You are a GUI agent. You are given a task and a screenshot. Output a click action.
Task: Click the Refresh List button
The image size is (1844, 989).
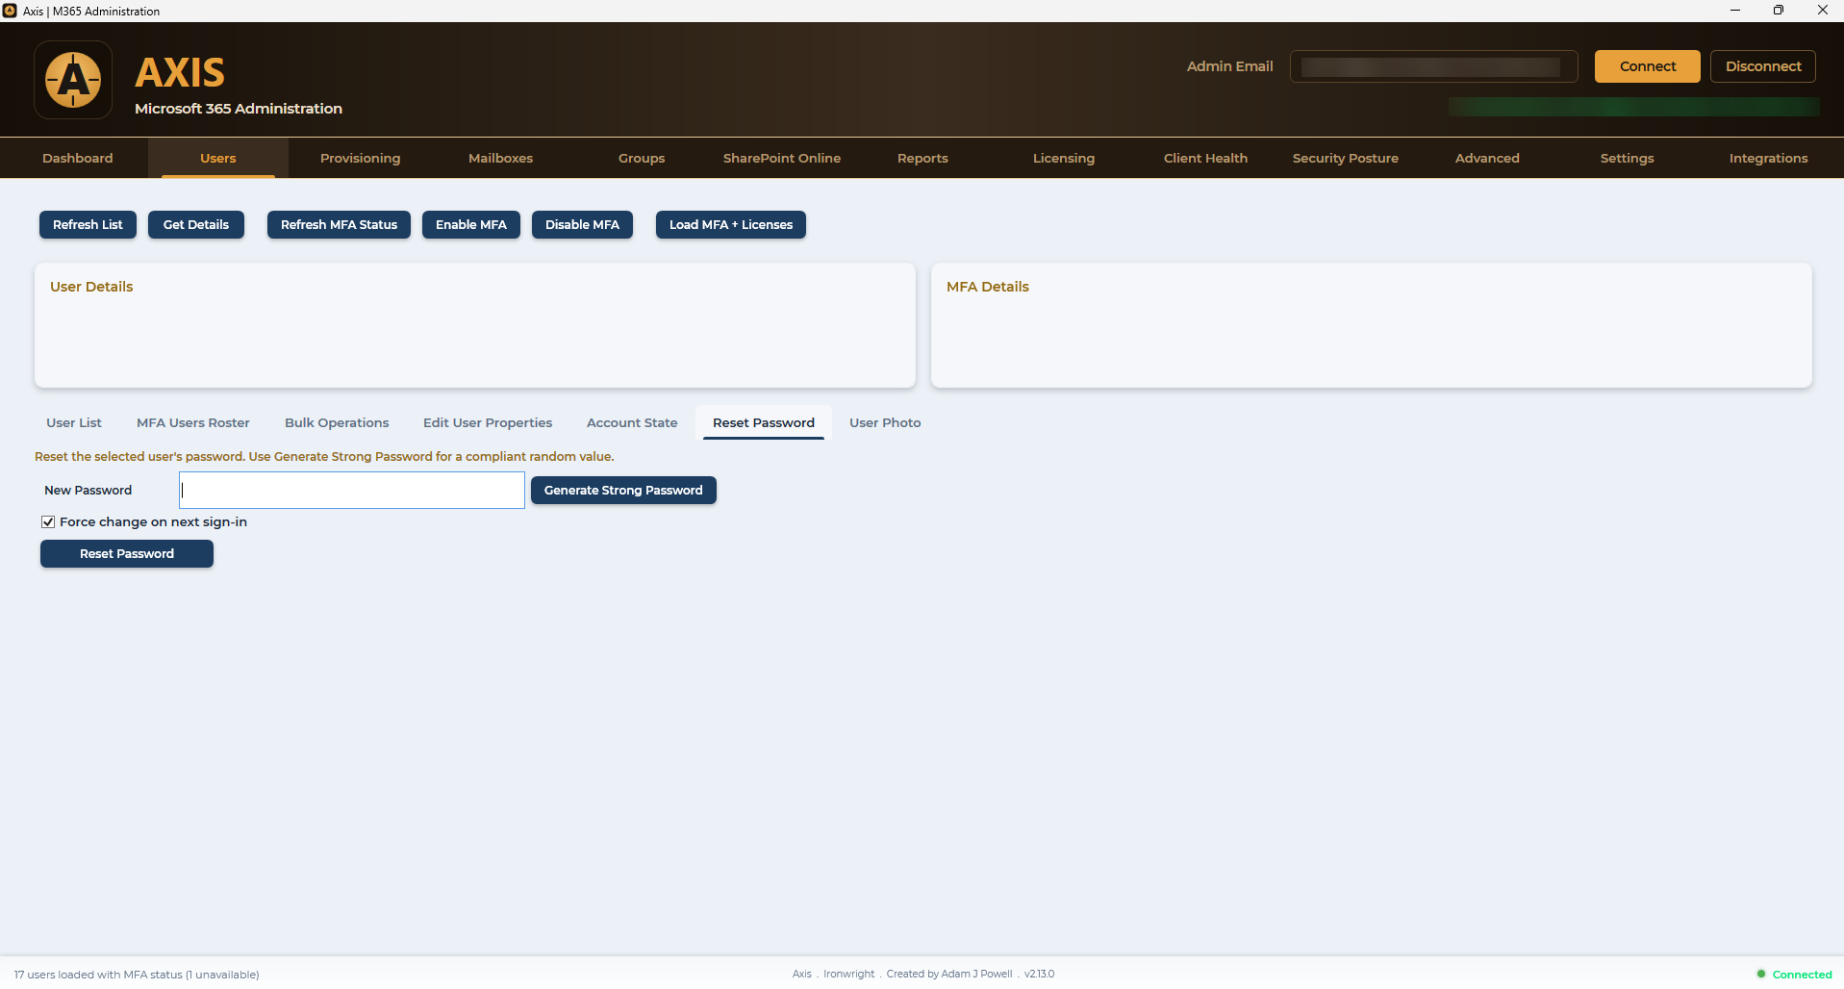(88, 224)
